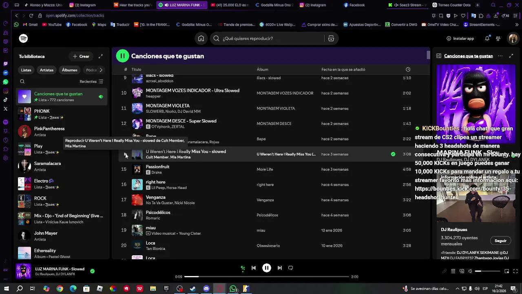Viewport: 522px width, 294px height.
Task: Enter full screen player view
Action: click(x=515, y=271)
